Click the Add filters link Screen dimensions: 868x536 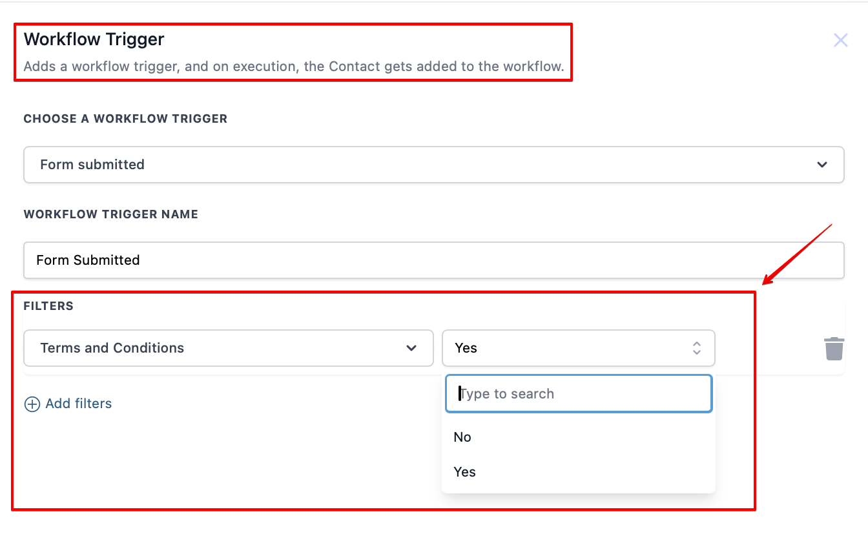pyautogui.click(x=78, y=404)
